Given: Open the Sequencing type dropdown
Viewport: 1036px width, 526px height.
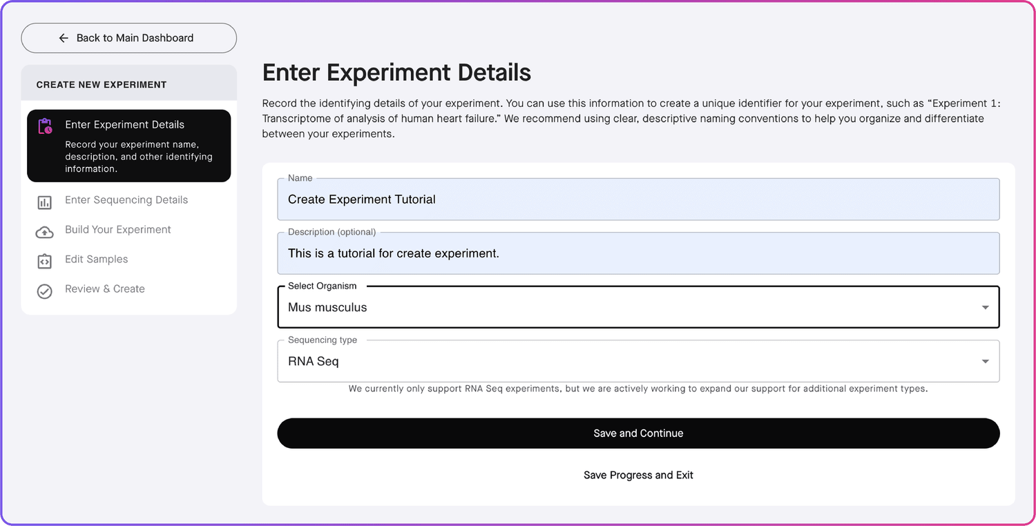Looking at the screenshot, I should click(x=637, y=360).
